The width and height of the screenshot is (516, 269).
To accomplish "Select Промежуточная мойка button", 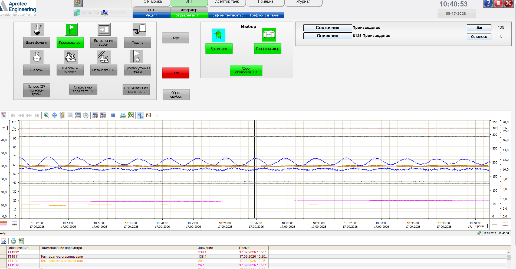I will 137,70.
